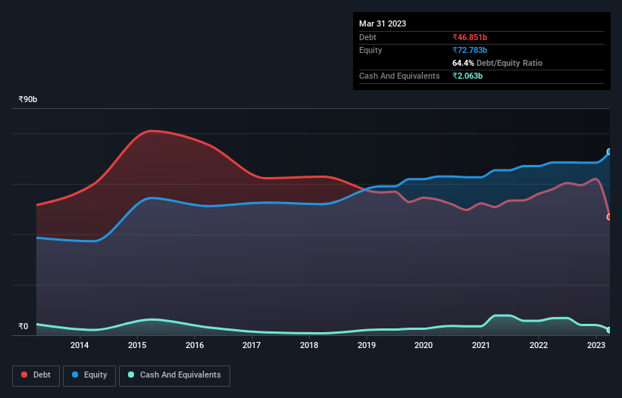Click the blue Equity legend dot
The width and height of the screenshot is (622, 398).
(75, 375)
